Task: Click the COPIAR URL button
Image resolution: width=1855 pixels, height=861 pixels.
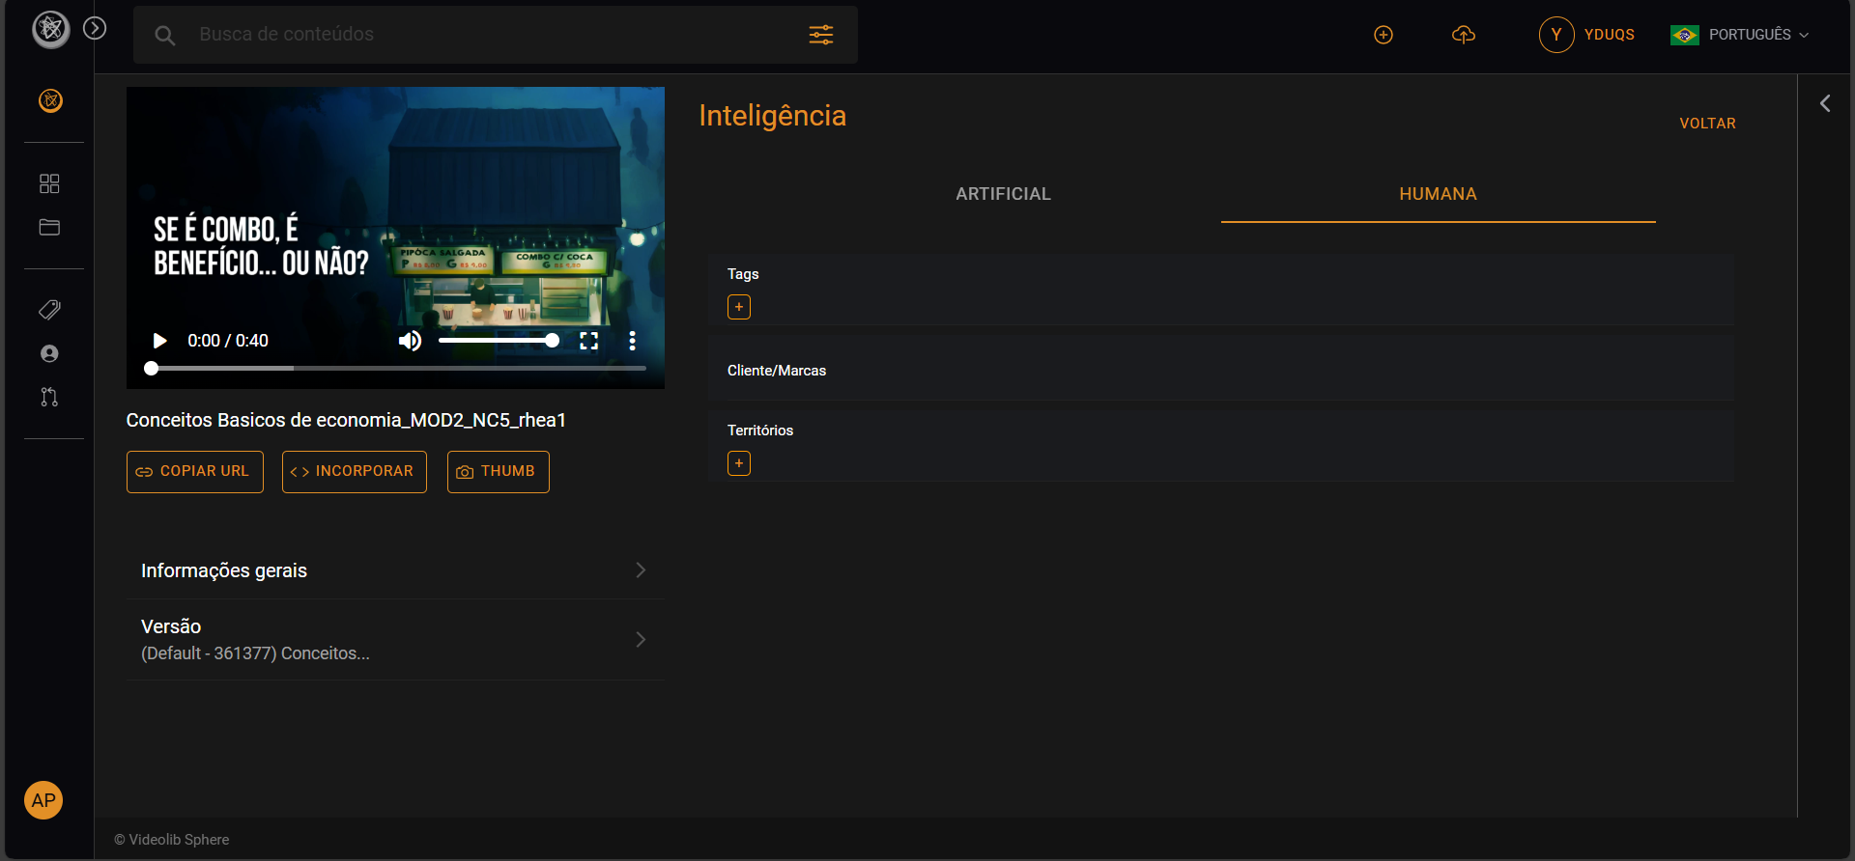Action: point(195,472)
